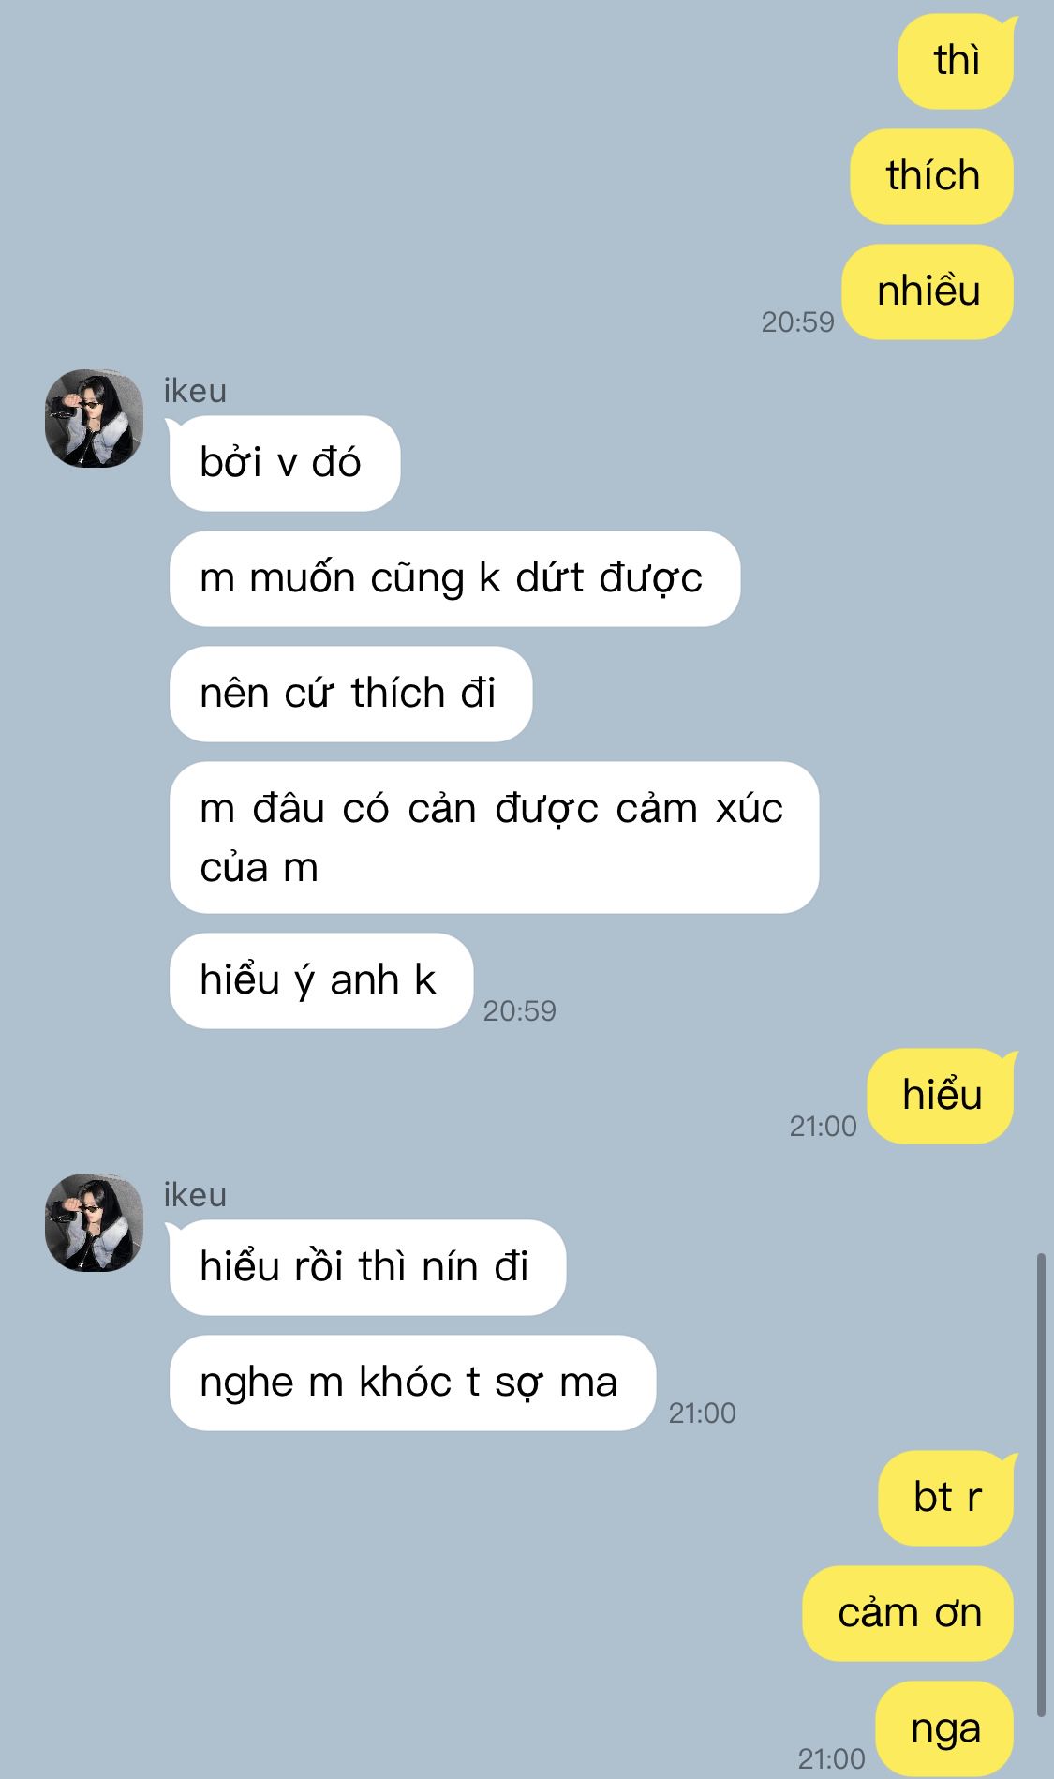Select the yellow "thích" message bubble
Viewport: 1054px width, 1779px height.
pos(932,176)
